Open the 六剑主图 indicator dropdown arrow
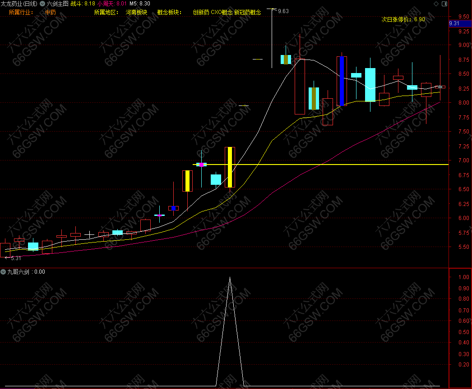The height and width of the screenshot is (389, 472). tap(42, 3)
